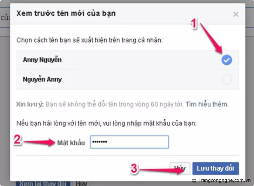Viewport: 254px width, 186px height.
Task: Close the name preview dialog with X
Action: [236, 14]
